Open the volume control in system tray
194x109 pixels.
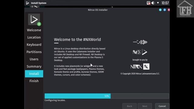pos(153,3)
